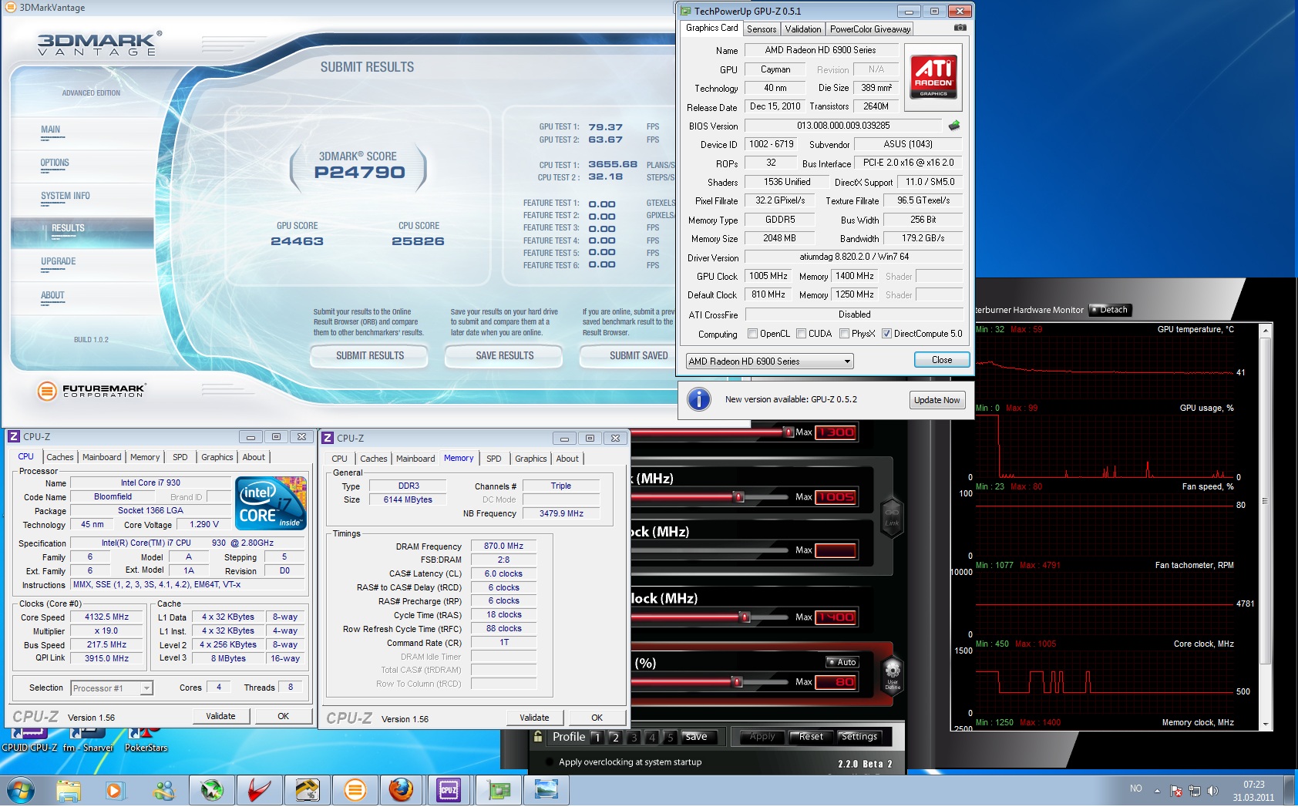Switch to 3DMark Vantage orange taskbar icon
Image resolution: width=1298 pixels, height=807 pixels.
tap(355, 790)
